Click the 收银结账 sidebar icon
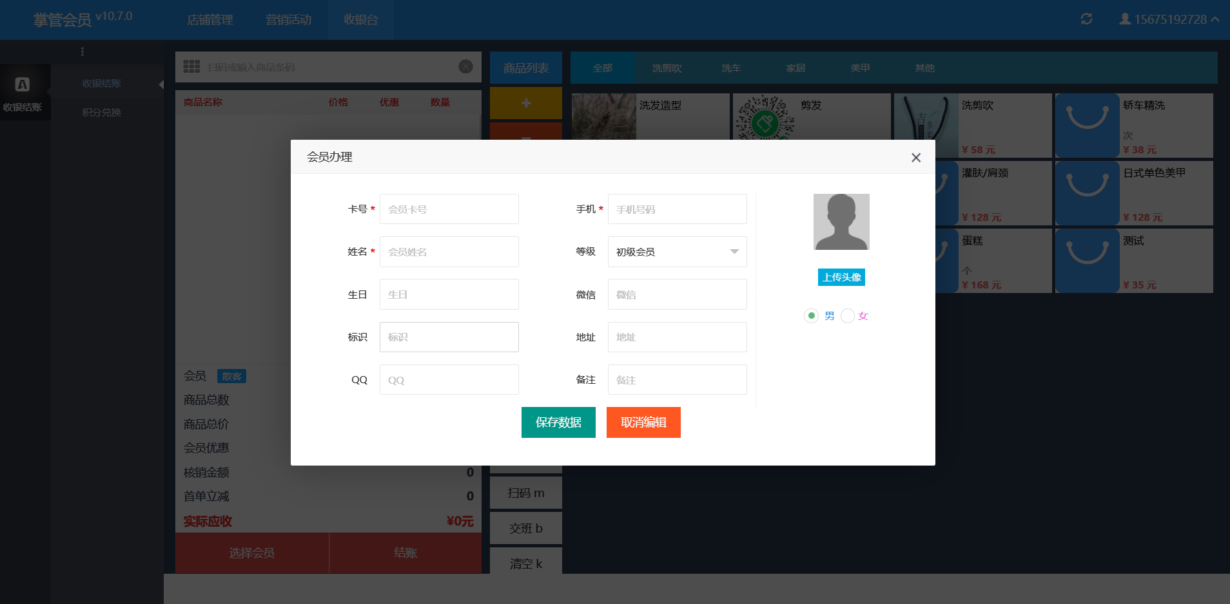This screenshot has height=604, width=1230. pos(23,93)
